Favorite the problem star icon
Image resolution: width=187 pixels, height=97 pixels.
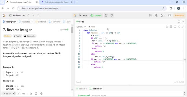click(31, 93)
